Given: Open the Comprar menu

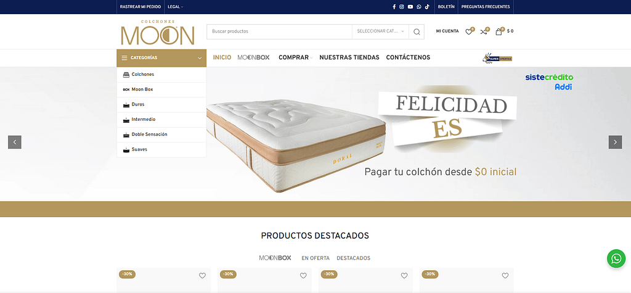Looking at the screenshot, I should (295, 57).
